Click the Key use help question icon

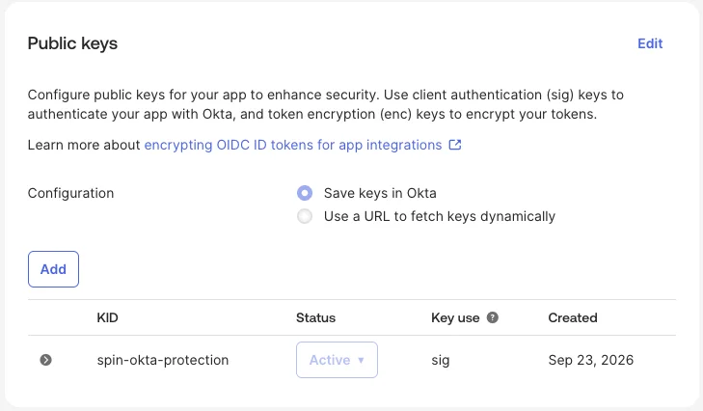pos(492,317)
